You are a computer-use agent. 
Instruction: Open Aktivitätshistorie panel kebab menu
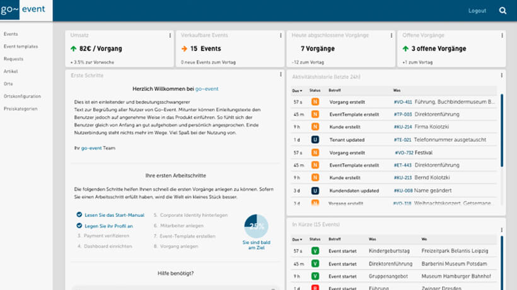coord(501,76)
